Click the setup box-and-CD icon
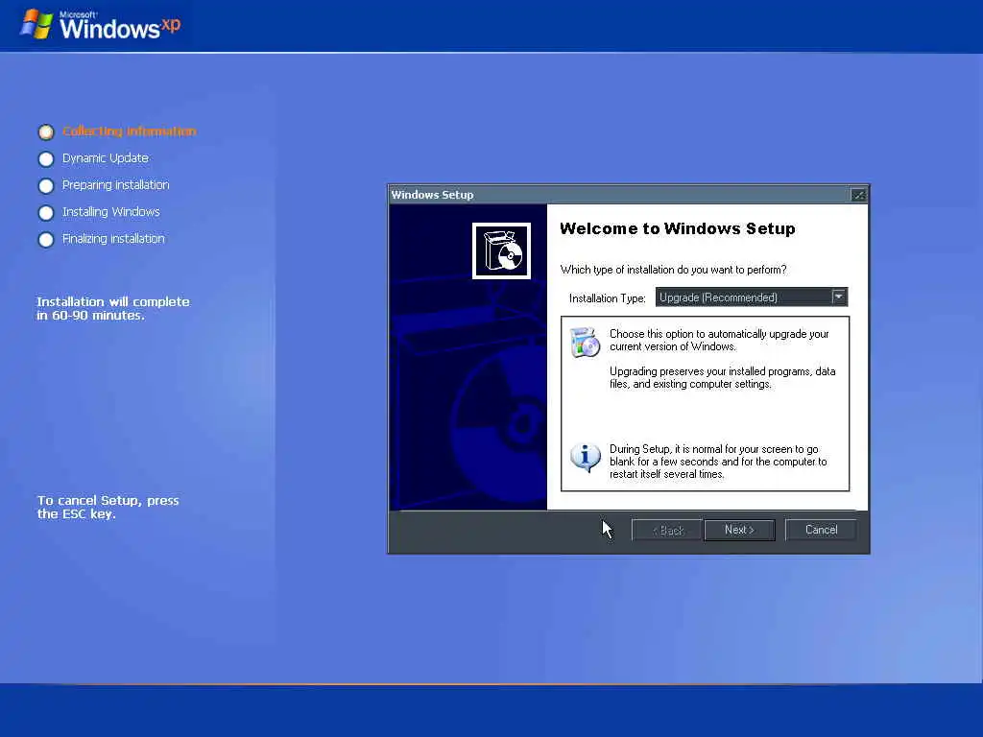 point(501,250)
